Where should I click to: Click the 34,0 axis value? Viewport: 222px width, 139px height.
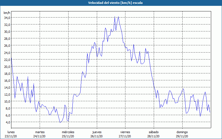coord(7,18)
